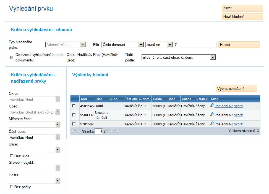269x194 pixels.
Task: Sort by Kód column header
Action: coord(87,99)
